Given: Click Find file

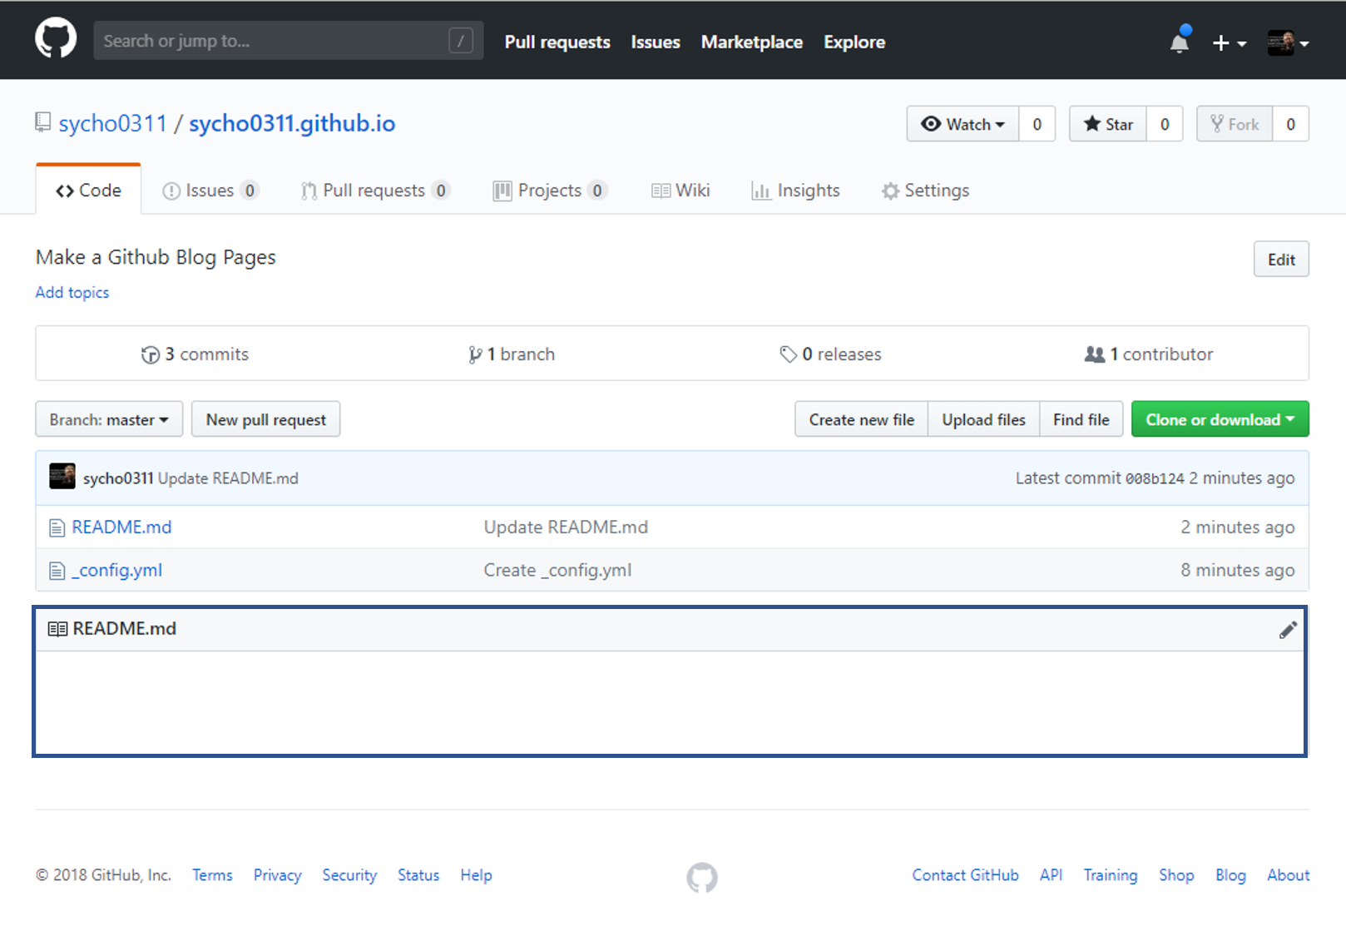Looking at the screenshot, I should [1081, 419].
